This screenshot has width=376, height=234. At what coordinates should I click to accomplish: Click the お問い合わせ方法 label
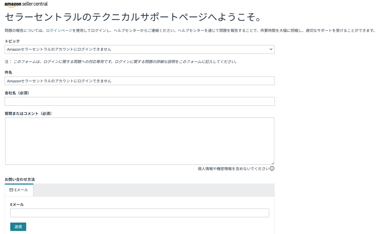[20, 179]
